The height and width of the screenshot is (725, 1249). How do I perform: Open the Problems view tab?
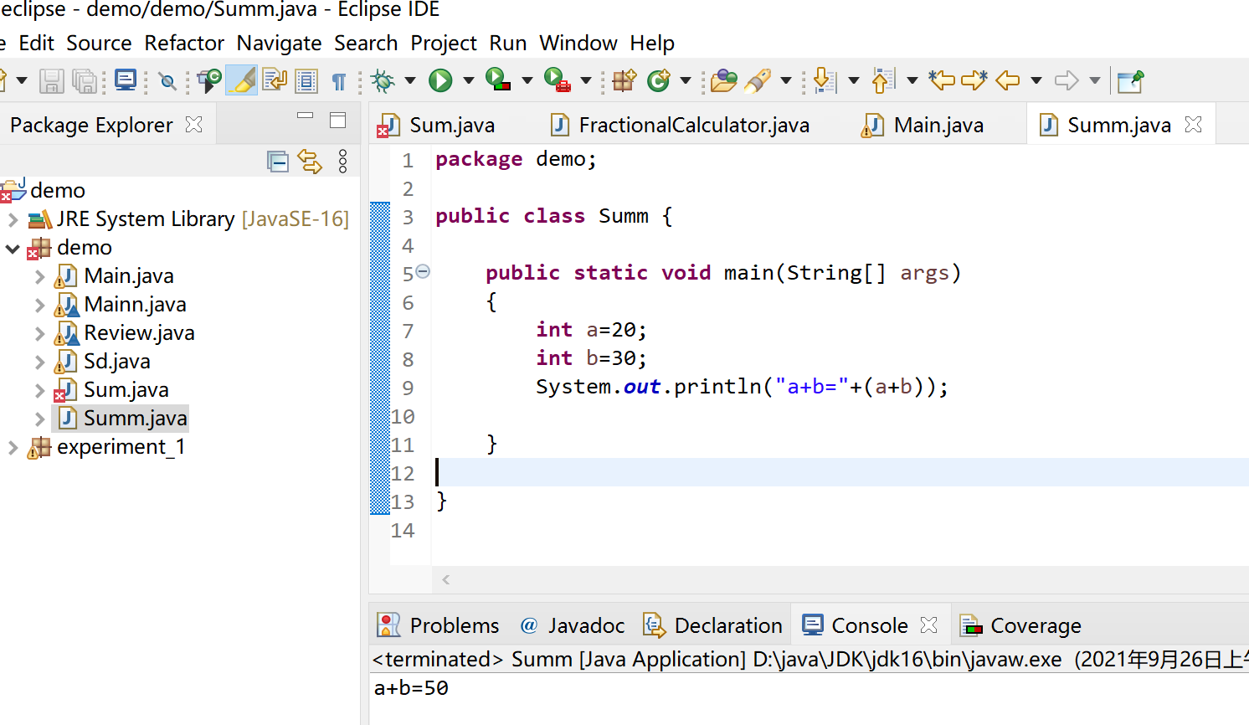point(438,625)
